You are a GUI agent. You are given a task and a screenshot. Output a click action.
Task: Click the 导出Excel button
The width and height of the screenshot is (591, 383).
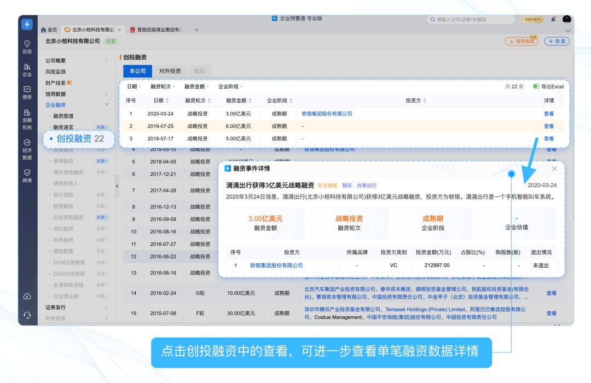(548, 86)
